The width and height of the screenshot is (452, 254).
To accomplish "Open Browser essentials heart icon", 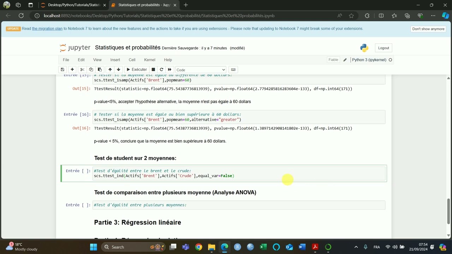I will pyautogui.click(x=420, y=16).
